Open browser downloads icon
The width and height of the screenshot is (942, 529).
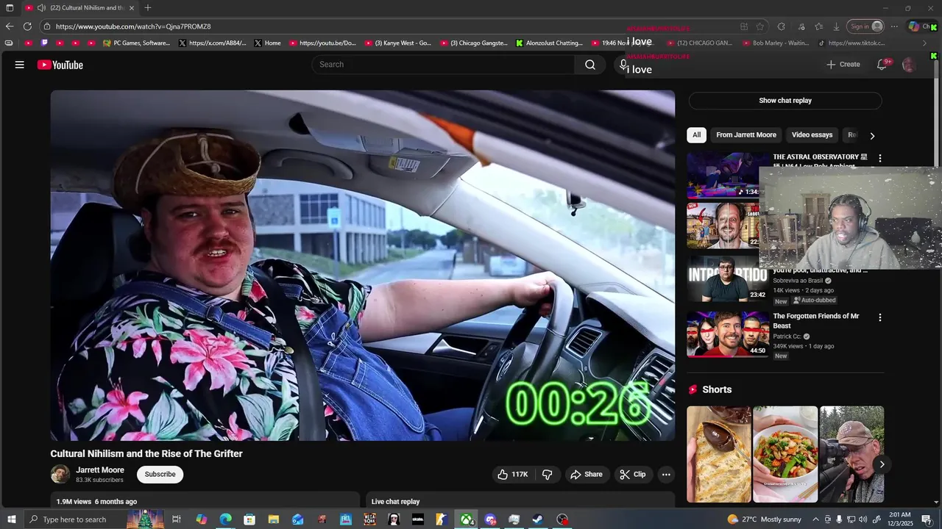(836, 26)
